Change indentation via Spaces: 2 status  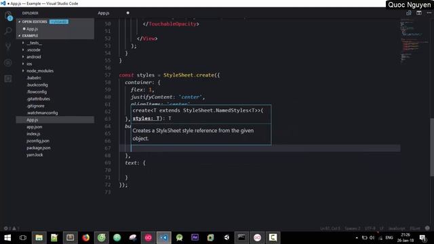[x=353, y=228]
